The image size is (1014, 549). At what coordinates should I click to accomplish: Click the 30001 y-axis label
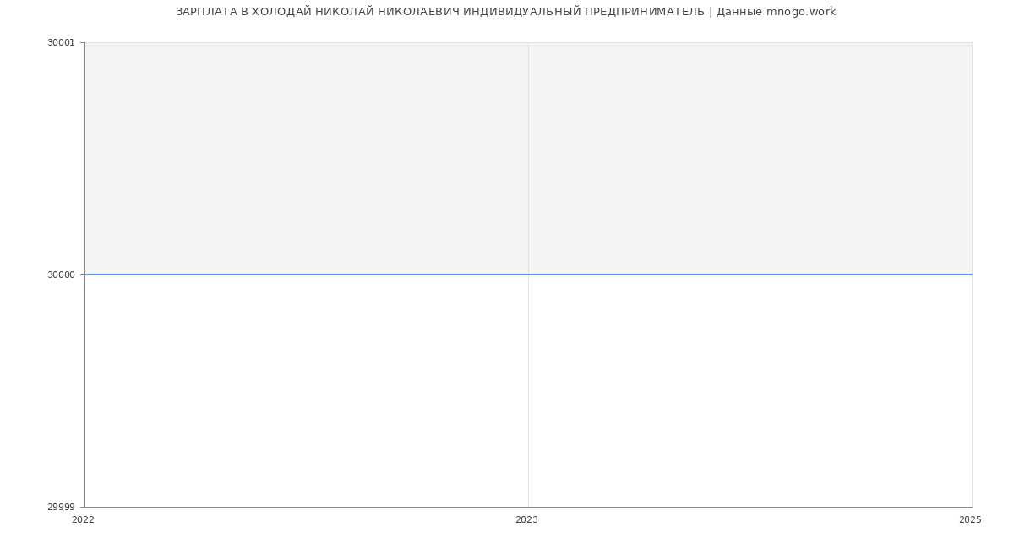click(61, 43)
